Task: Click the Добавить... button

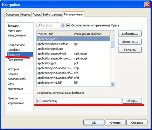Action: pos(130,34)
